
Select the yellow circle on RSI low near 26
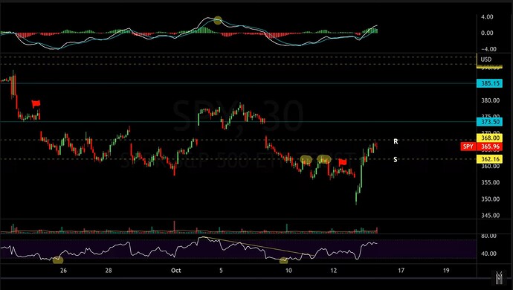pyautogui.click(x=58, y=260)
